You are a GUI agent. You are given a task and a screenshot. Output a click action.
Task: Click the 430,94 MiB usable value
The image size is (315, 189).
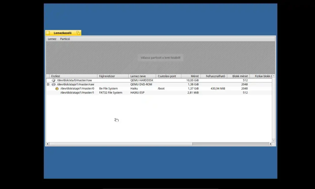coord(218,88)
